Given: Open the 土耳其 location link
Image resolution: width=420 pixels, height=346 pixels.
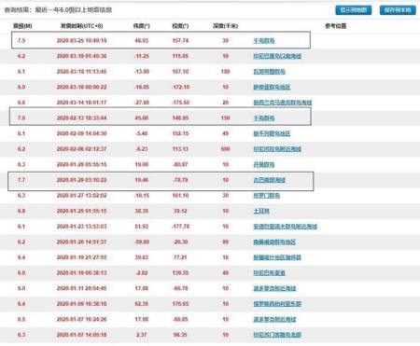Looking at the screenshot, I should [261, 211].
